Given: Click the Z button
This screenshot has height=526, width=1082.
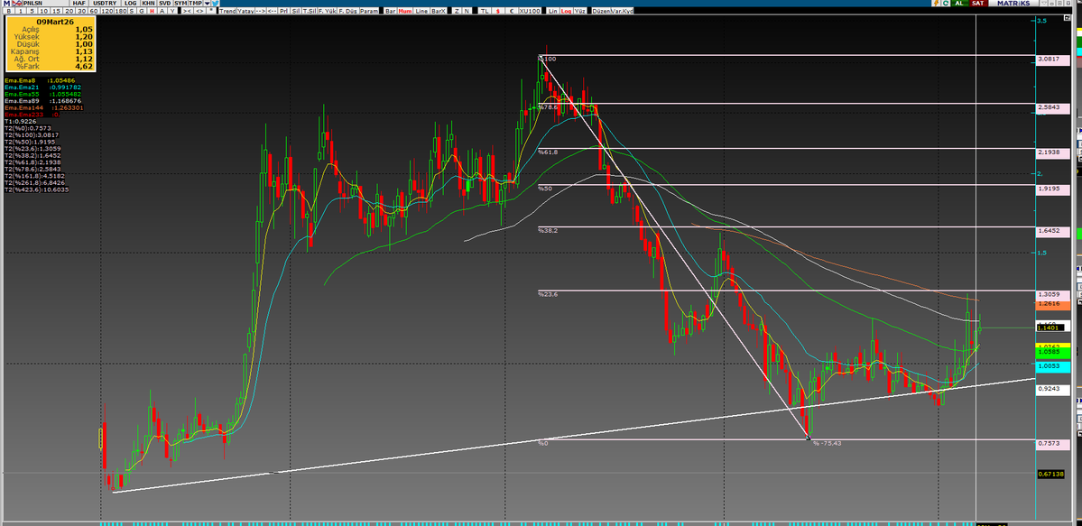Looking at the screenshot, I should (x=456, y=11).
